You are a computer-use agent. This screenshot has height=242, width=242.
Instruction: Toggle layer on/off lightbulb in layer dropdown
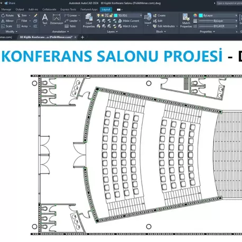[98, 15]
